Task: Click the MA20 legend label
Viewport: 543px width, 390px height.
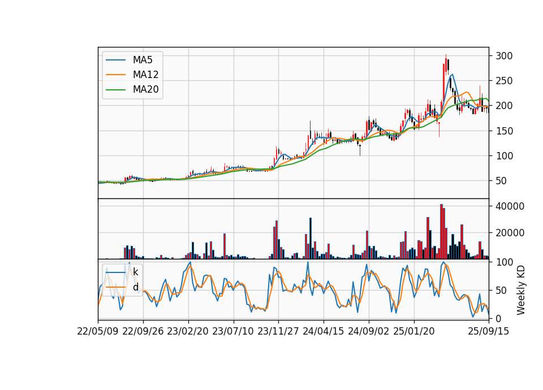Action: point(146,90)
